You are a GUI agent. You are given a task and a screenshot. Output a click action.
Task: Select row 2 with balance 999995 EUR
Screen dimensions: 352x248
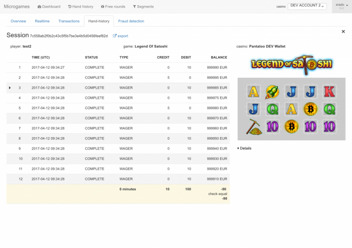tap(118, 78)
